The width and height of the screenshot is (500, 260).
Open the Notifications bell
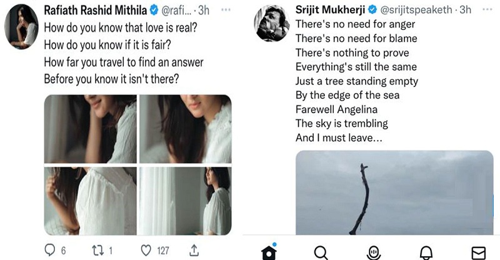(426, 252)
